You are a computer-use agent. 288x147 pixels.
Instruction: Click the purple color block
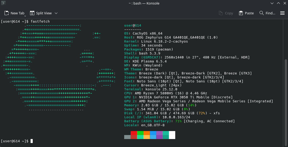[x=159, y=133]
